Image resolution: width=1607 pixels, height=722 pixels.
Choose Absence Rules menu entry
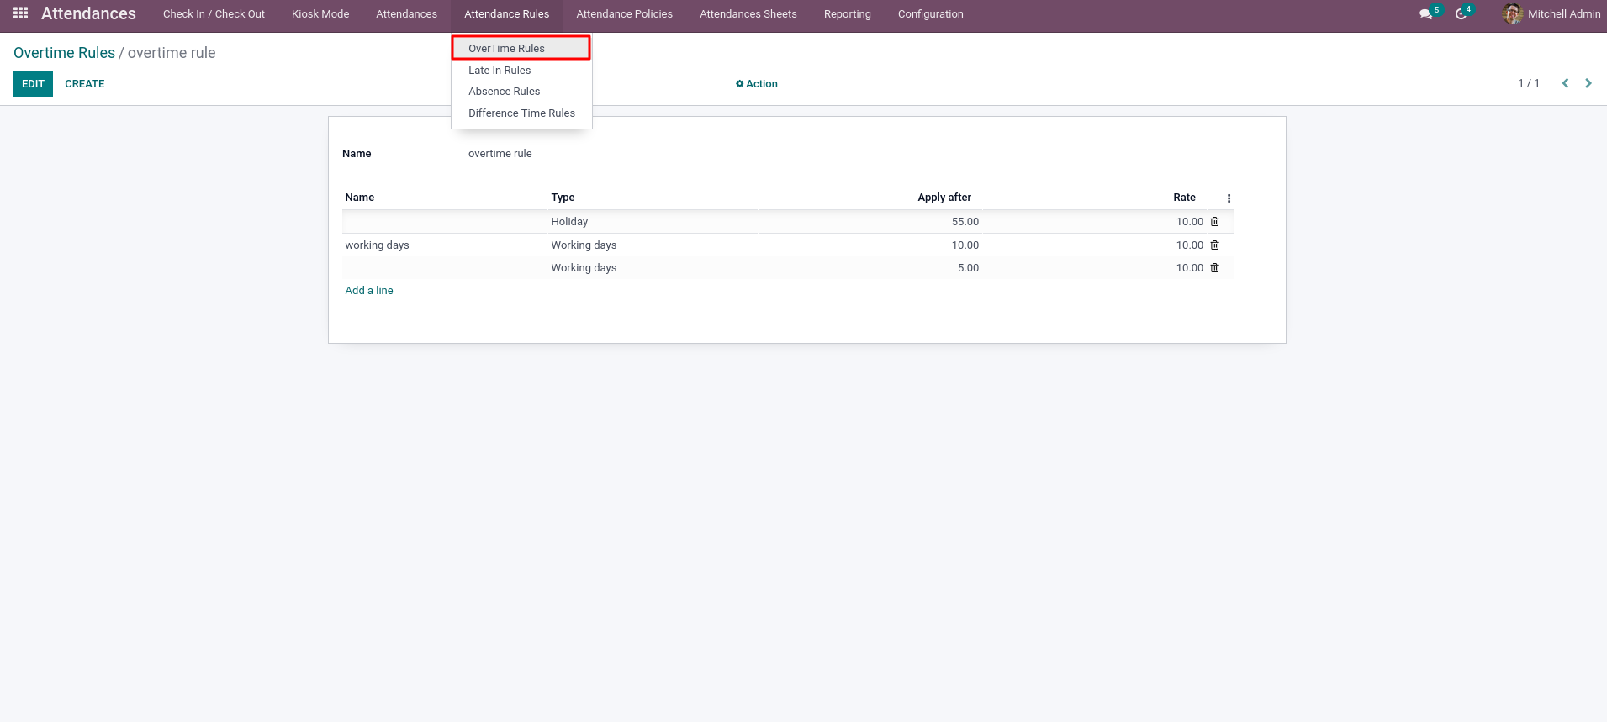[x=504, y=92]
